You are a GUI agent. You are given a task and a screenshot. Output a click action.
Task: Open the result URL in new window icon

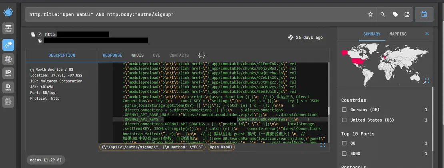pos(40,34)
